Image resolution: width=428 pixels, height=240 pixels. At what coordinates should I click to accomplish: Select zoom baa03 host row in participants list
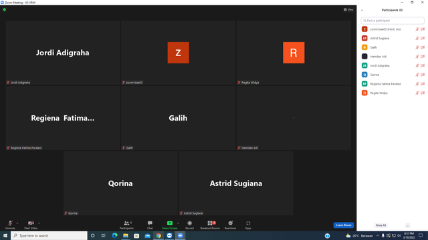tap(393, 29)
